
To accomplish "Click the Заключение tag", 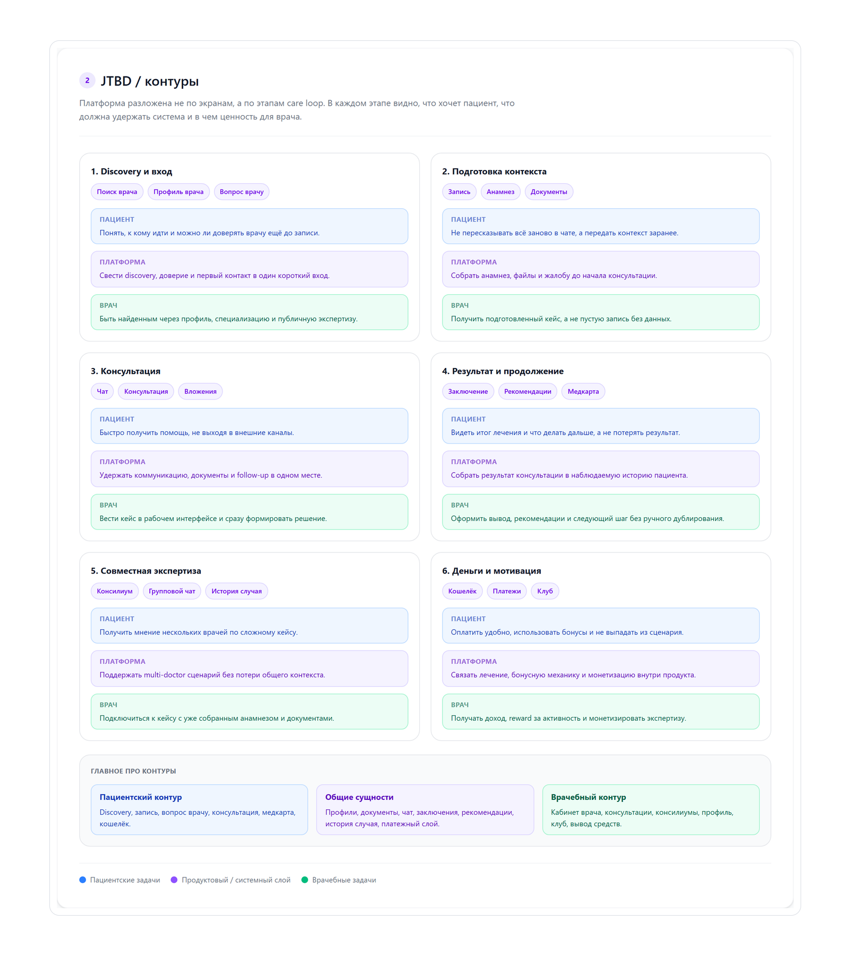I will tap(468, 391).
